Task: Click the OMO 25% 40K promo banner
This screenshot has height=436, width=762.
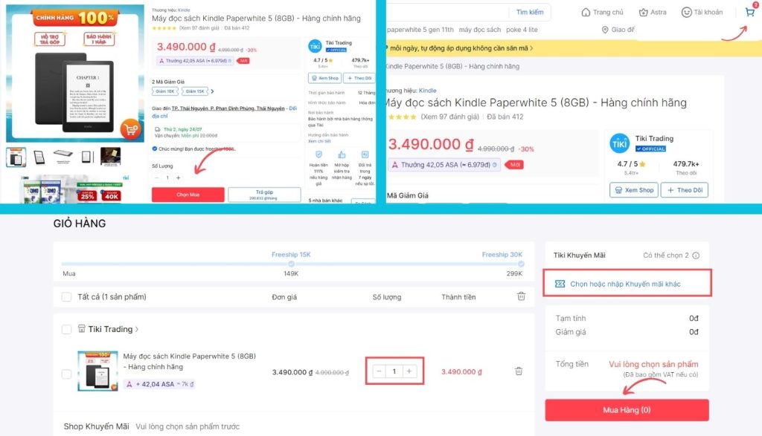Action: click(x=73, y=189)
